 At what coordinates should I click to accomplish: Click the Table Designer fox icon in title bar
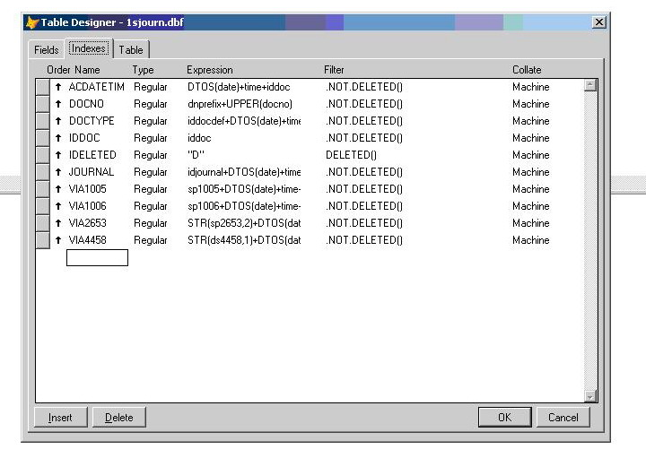tap(31, 22)
